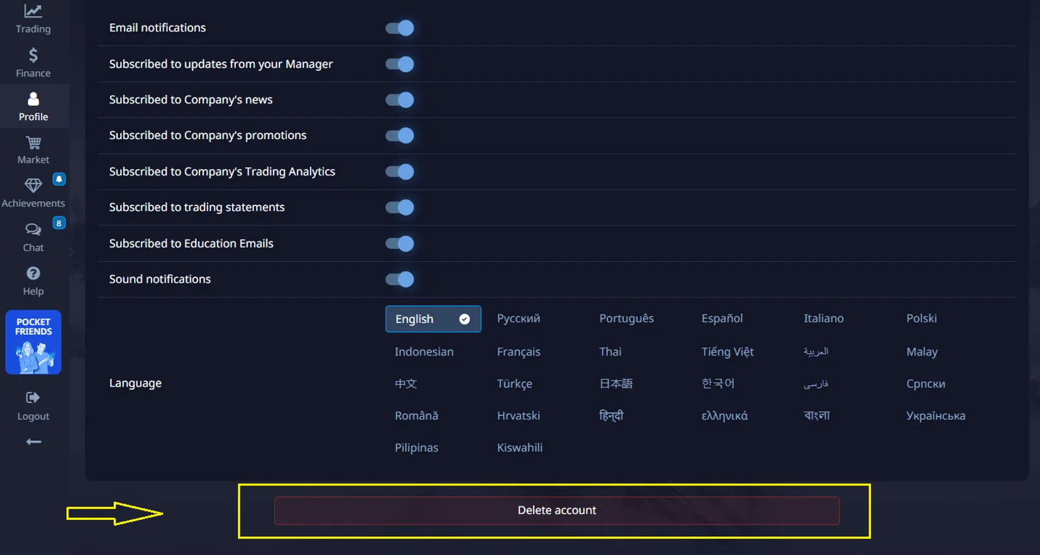
Task: Turn off Sound notifications switch
Action: (400, 279)
